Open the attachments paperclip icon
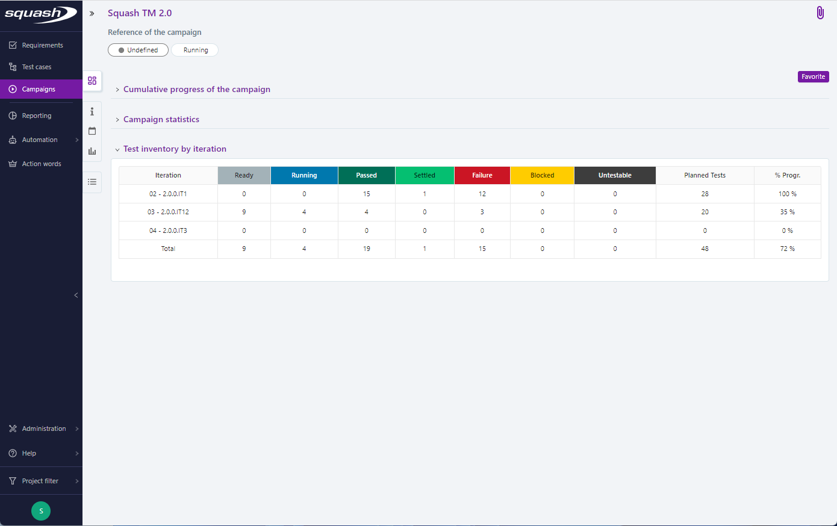The width and height of the screenshot is (837, 526). point(820,12)
